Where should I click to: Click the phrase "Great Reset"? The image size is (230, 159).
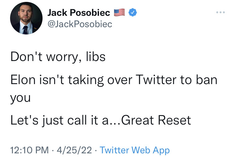point(156,120)
